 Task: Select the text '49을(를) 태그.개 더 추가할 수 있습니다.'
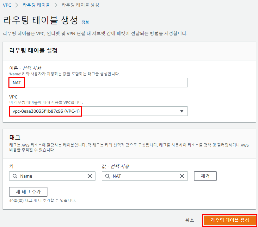(x=42, y=200)
